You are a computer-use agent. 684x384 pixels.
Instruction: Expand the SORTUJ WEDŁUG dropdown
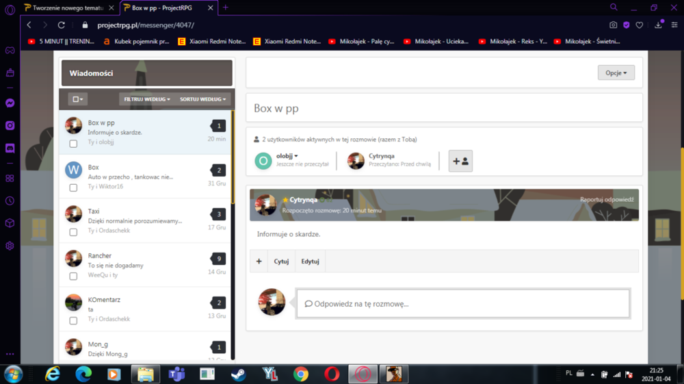203,99
